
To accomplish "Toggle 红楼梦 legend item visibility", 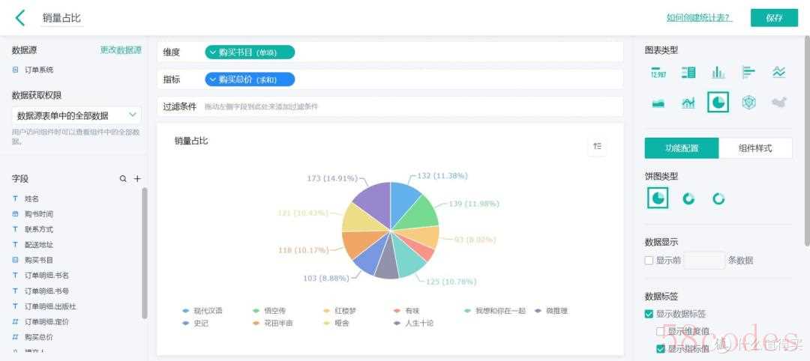I will [x=340, y=311].
